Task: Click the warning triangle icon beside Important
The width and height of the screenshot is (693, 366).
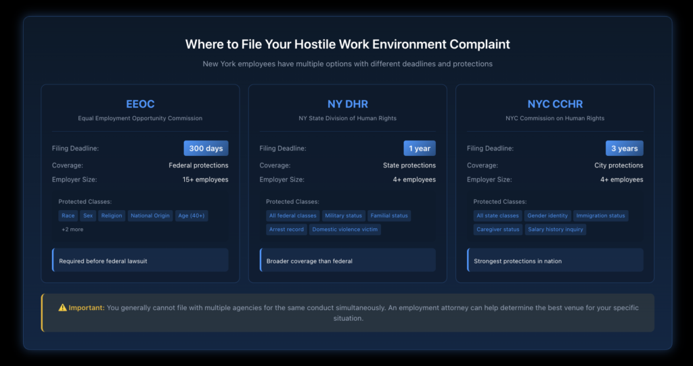Action: click(62, 307)
